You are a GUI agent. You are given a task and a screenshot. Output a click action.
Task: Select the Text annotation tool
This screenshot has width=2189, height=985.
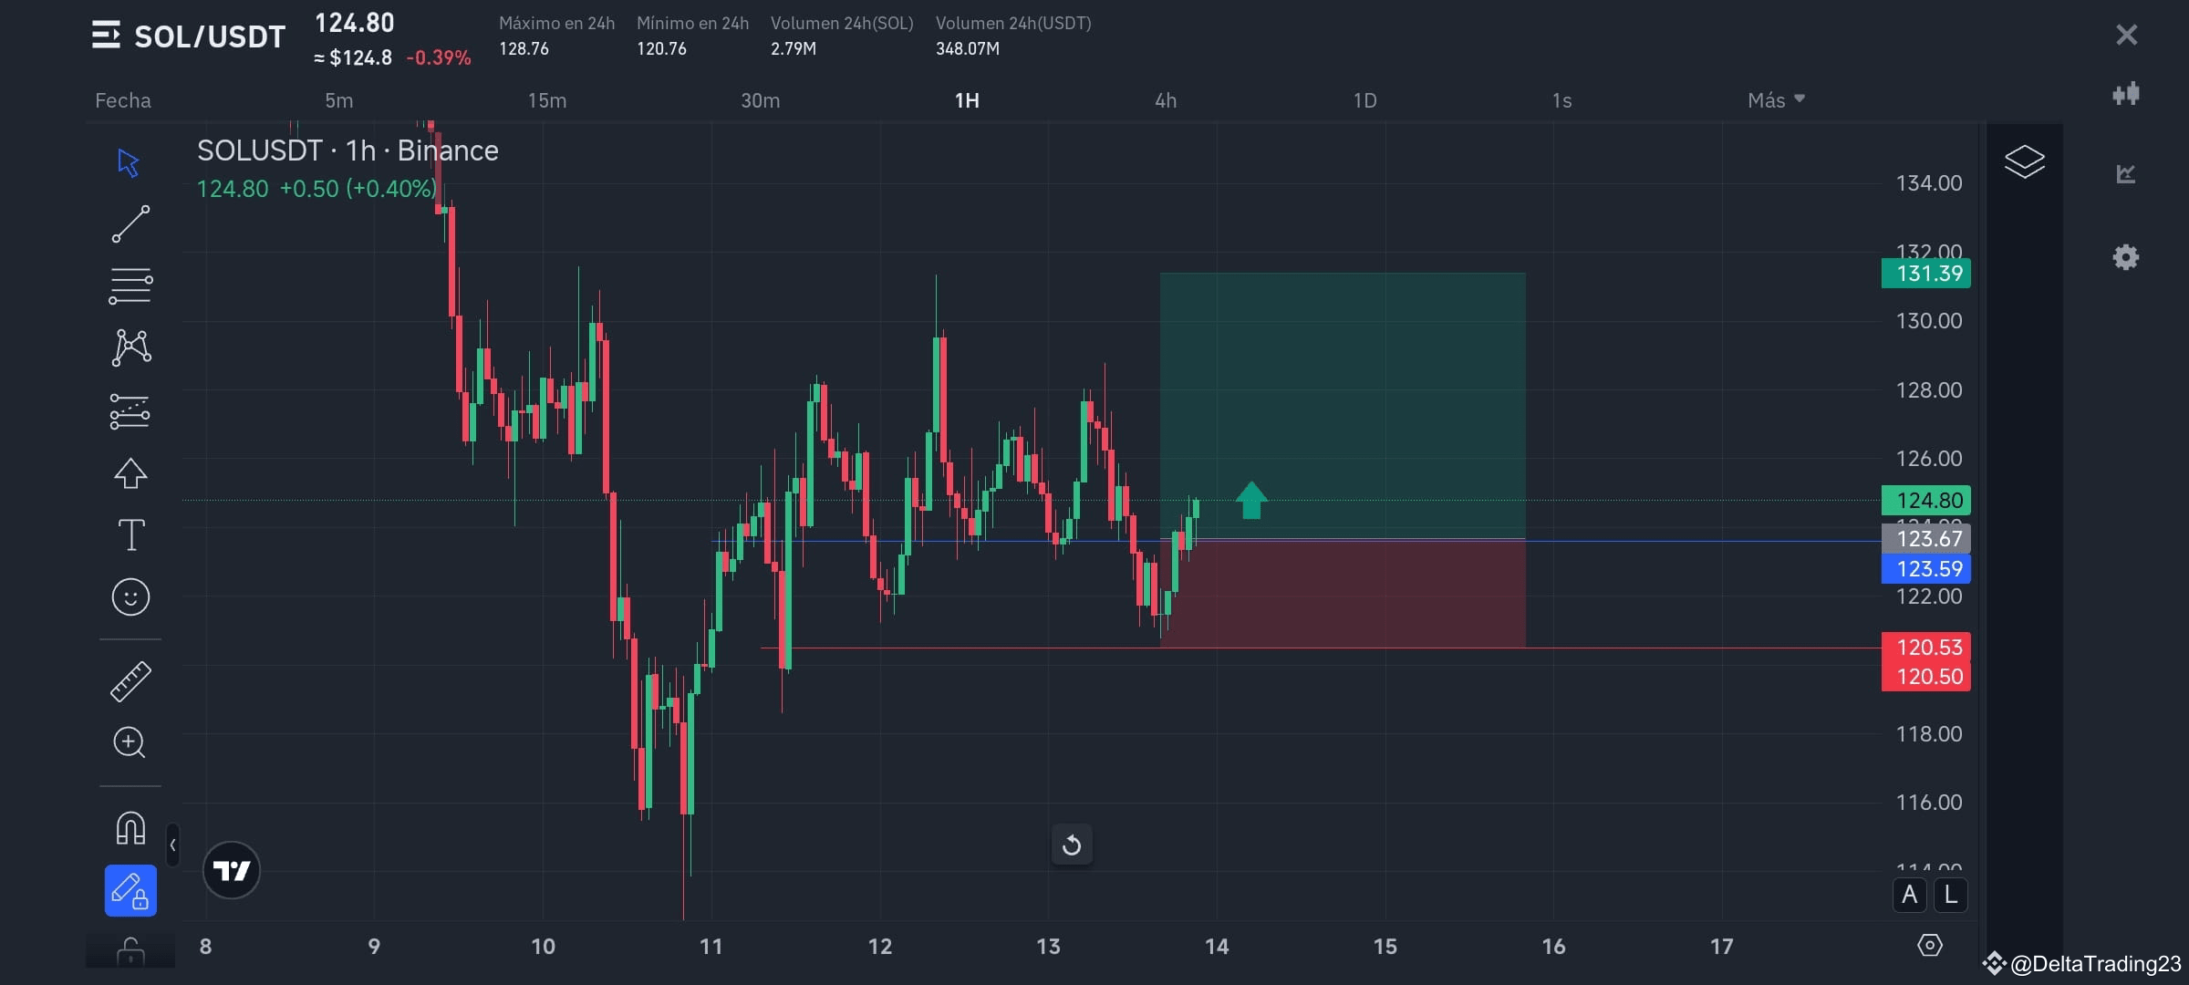tap(130, 534)
